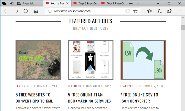The height and width of the screenshot is (111, 185).
Task: Add this page to favorites star
Action: click(x=135, y=11)
